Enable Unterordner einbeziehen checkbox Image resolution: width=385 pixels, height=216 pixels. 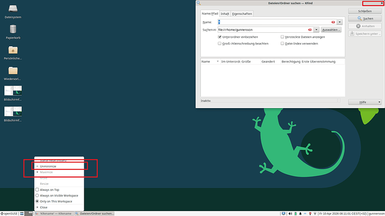219,37
